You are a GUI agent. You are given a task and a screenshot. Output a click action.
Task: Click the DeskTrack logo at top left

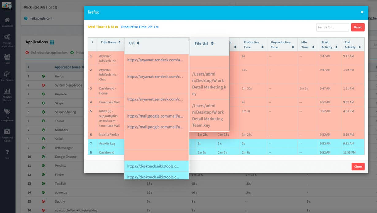point(7,5)
